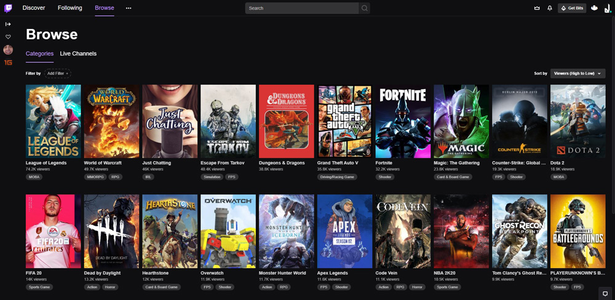
Task: Click Sports Game tag under FIFA 20
Action: (x=39, y=287)
